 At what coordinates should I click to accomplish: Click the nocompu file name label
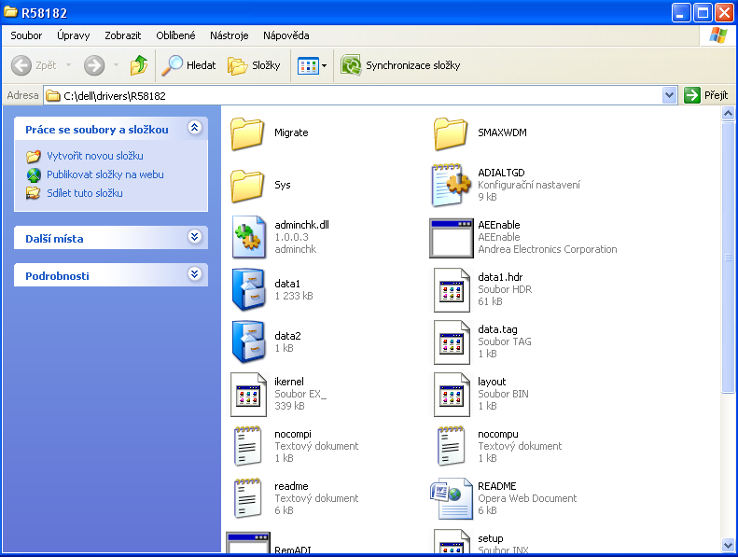(x=498, y=434)
